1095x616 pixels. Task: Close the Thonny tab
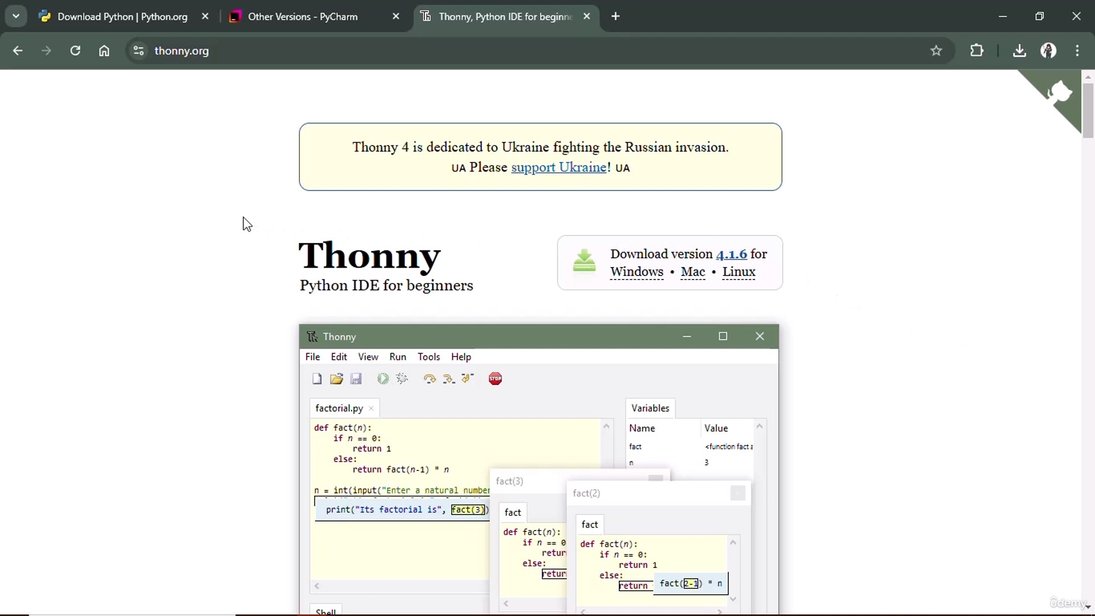[x=587, y=17]
